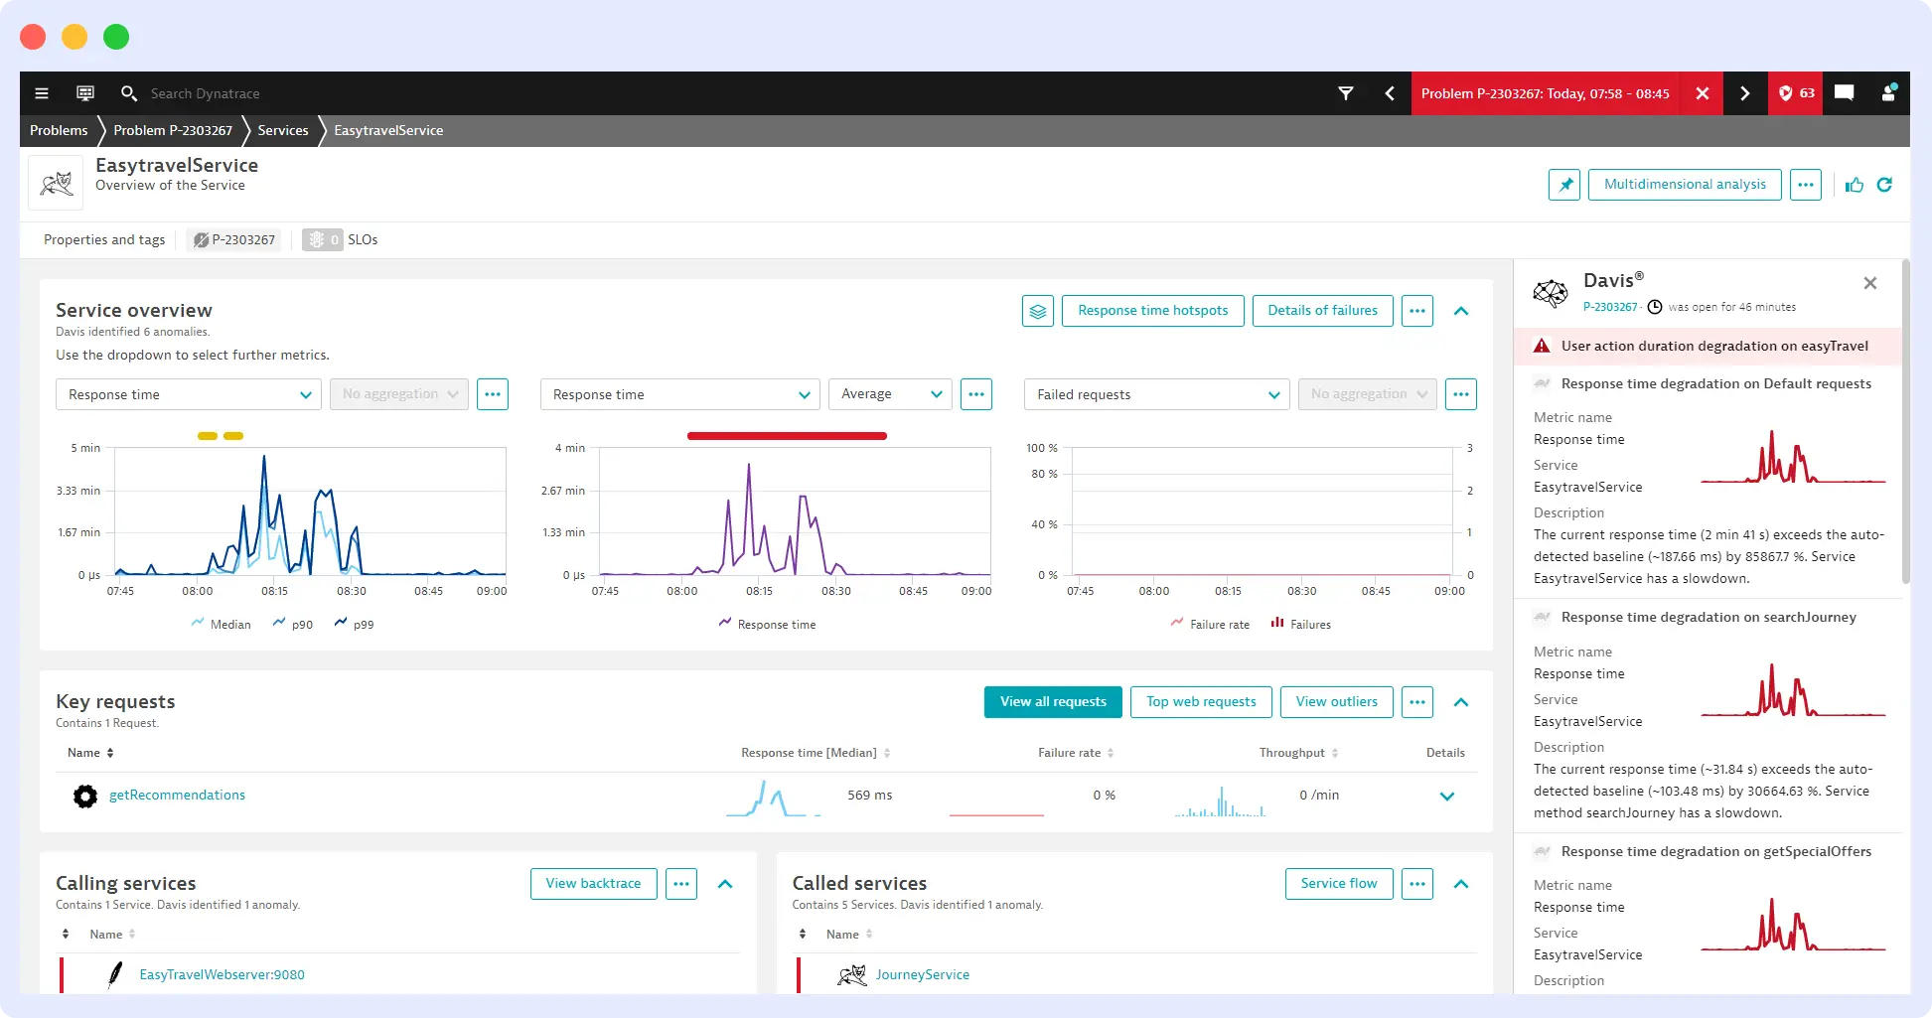Open the Service flow
Image resolution: width=1932 pixels, height=1018 pixels.
(1339, 884)
